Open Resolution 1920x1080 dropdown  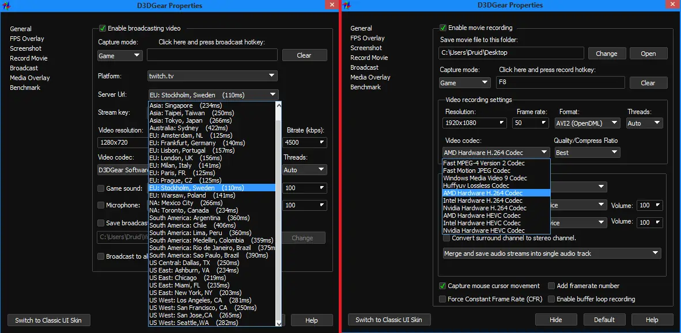click(475, 123)
